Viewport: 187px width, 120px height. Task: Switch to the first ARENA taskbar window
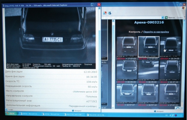(x=28, y=114)
